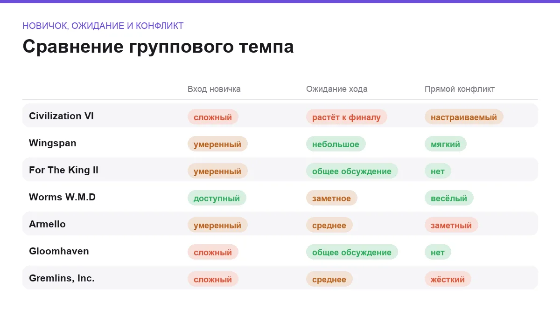This screenshot has height=315, width=560.
Task: Click 'нет' tag in Gloomhaven row
Action: tap(438, 252)
